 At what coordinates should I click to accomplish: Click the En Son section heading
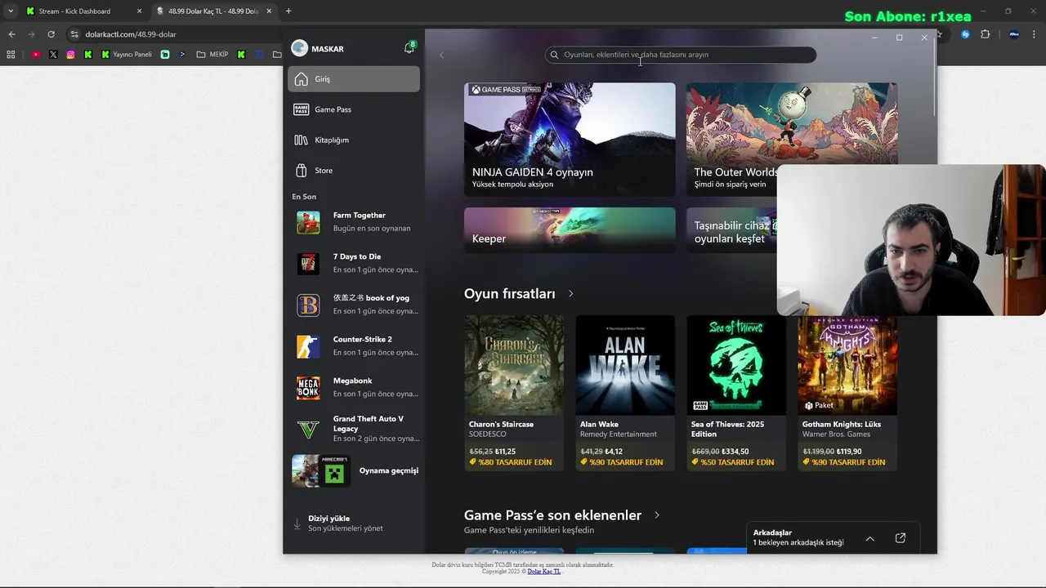point(304,197)
